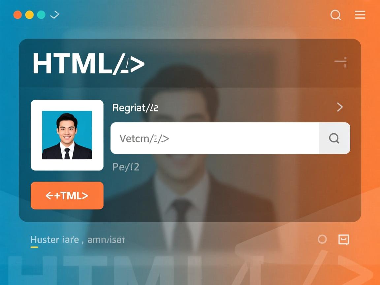Viewport: 380px width, 285px height.
Task: Open the hamburger menu
Action: point(360,15)
